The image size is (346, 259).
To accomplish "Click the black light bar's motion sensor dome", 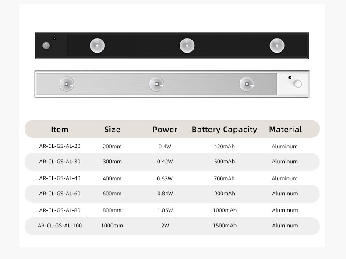I will point(46,46).
